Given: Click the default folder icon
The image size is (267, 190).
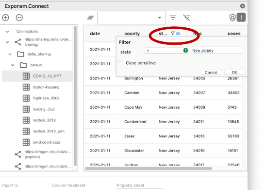Looking at the screenshot, I should 23,65.
